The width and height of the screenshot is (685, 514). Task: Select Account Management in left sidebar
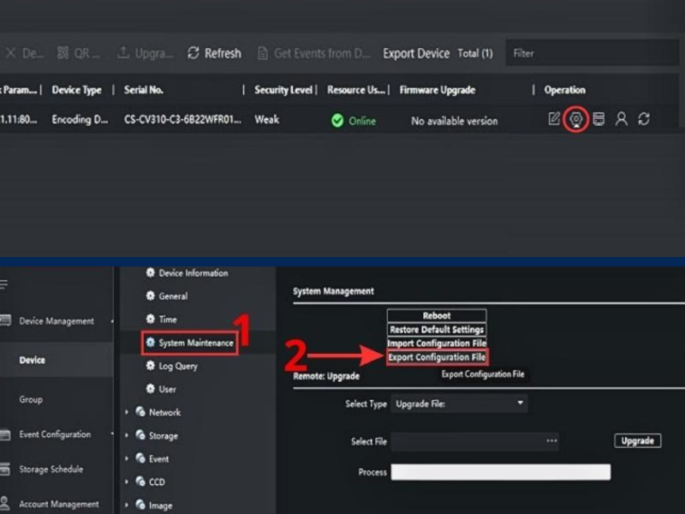58,504
